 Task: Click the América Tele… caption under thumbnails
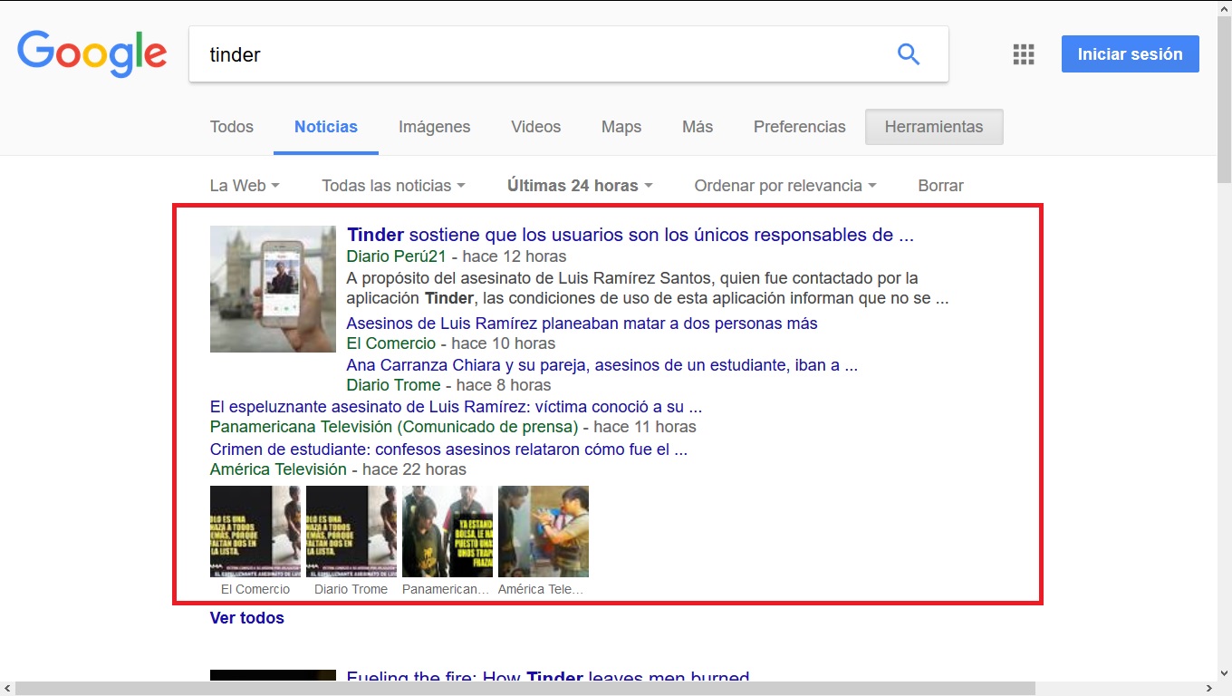point(541,589)
